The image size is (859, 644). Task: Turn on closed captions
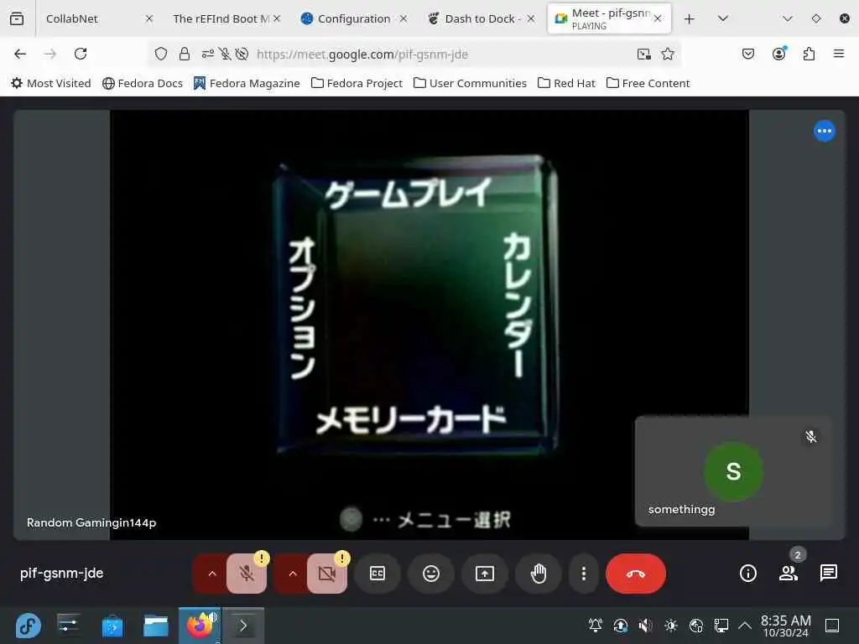[x=377, y=574]
